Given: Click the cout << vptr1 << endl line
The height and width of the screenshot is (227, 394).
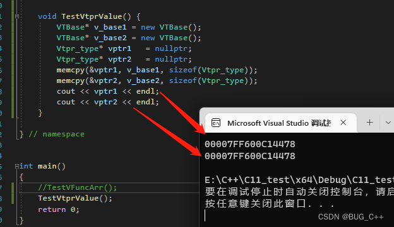Looking at the screenshot, I should (x=108, y=91).
